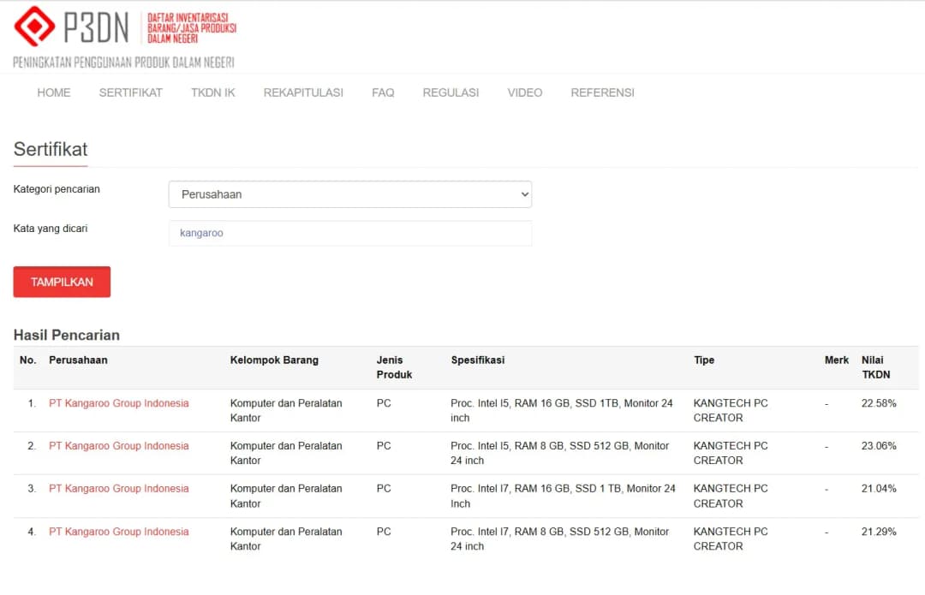
Task: Click the Peningkatan Penggunaan Produk Dalam Negeri tagline
Action: (124, 62)
